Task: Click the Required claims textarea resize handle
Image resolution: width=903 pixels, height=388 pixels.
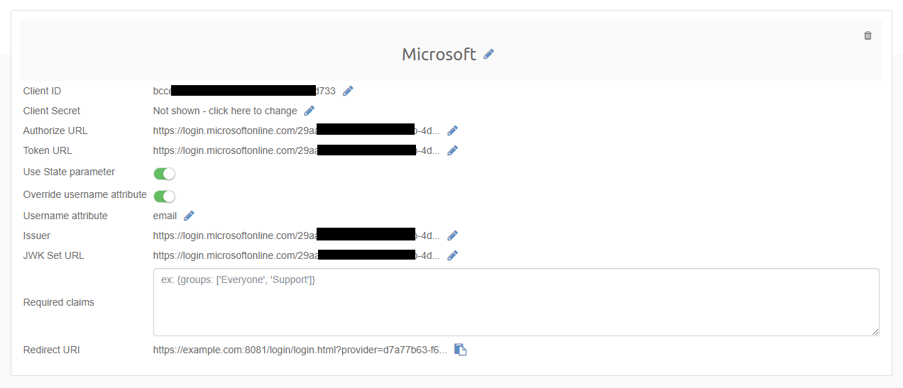Action: pos(875,332)
